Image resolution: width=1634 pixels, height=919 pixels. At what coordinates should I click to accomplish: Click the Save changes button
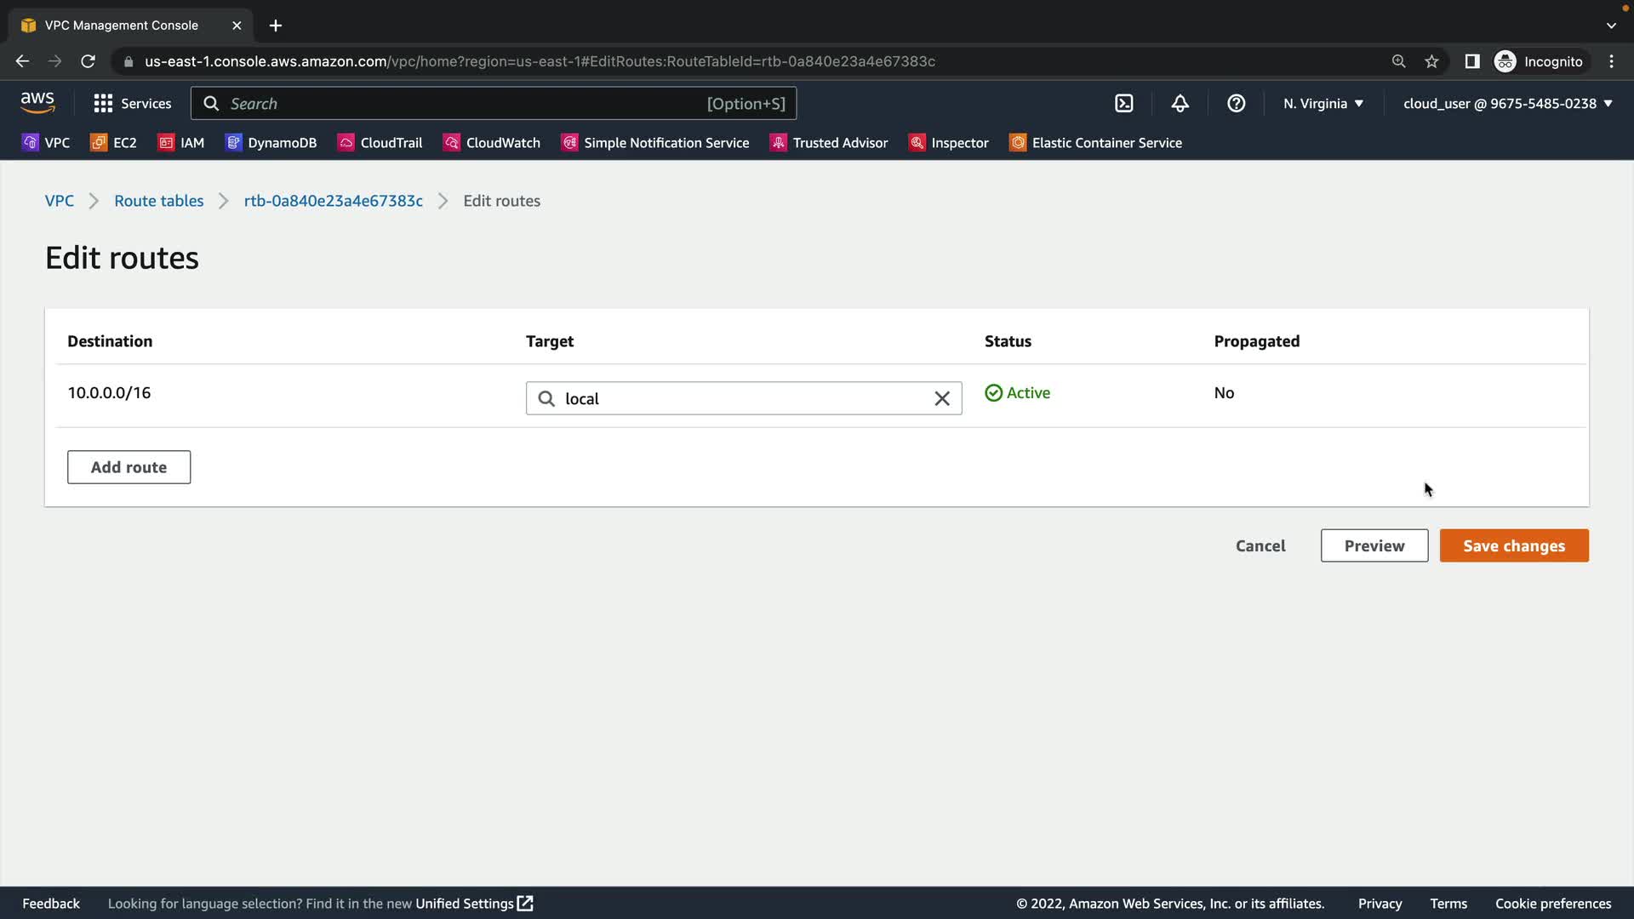coord(1513,546)
